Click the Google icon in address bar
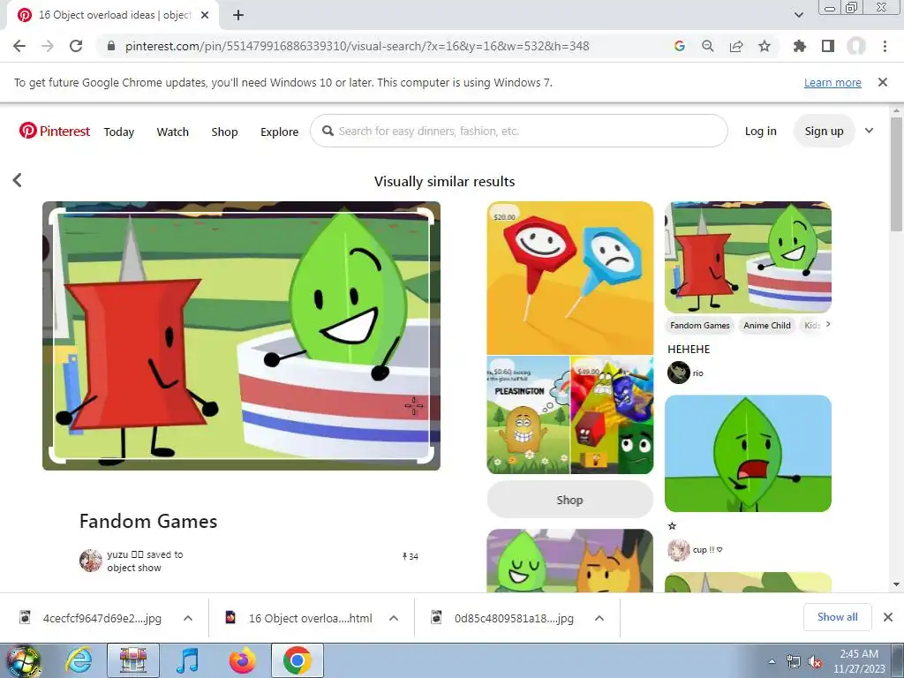 680,46
